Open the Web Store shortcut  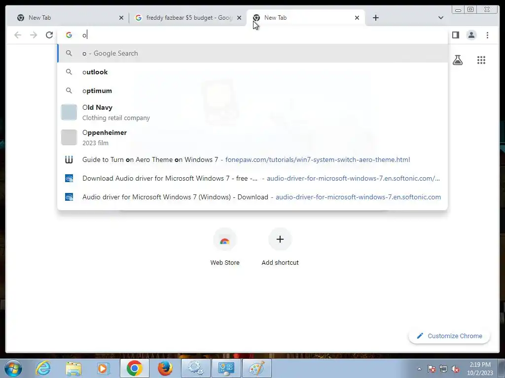pos(225,247)
